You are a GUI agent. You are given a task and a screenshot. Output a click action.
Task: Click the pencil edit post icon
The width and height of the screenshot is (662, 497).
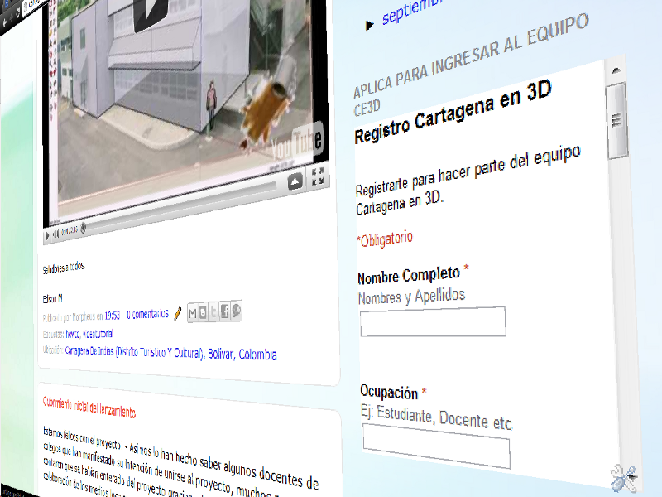(x=178, y=313)
